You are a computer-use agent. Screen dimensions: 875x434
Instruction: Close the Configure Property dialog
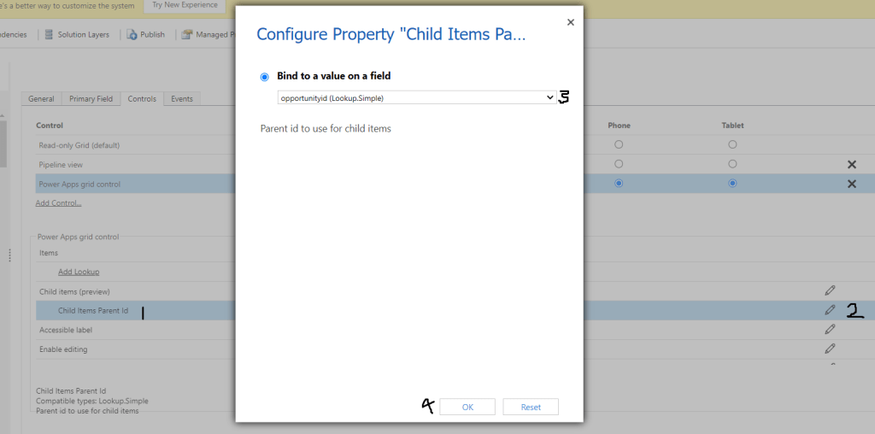coord(570,21)
